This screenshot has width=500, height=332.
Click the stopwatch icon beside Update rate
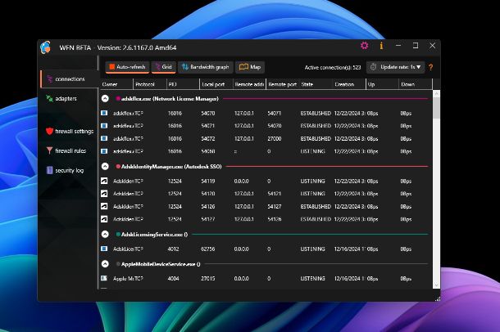(374, 67)
